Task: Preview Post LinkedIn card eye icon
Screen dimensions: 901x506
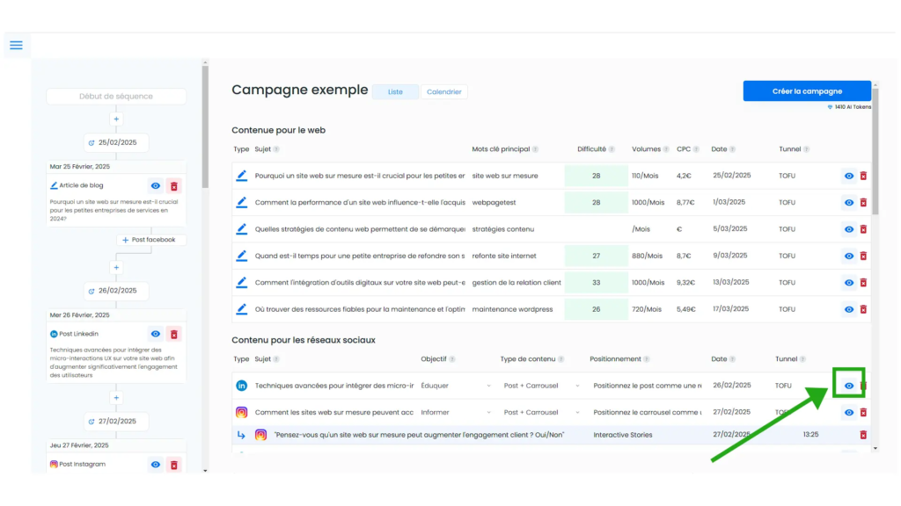Action: coord(155,334)
